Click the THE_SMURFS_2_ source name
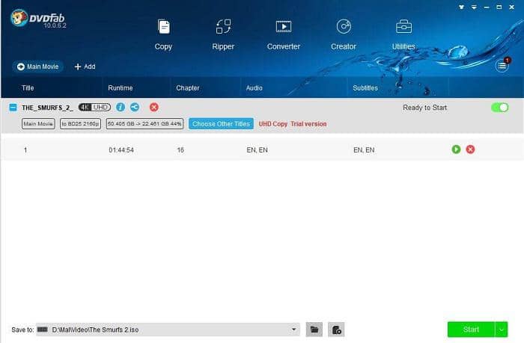 (47, 108)
